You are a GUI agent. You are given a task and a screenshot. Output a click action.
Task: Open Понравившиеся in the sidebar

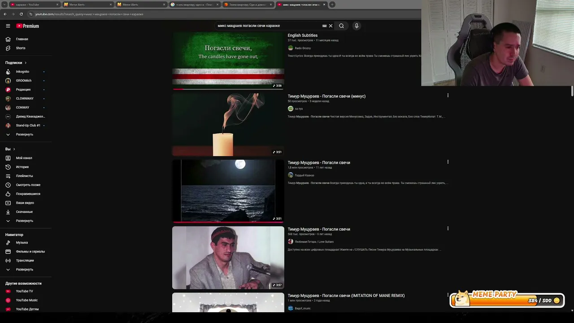pyautogui.click(x=26, y=194)
